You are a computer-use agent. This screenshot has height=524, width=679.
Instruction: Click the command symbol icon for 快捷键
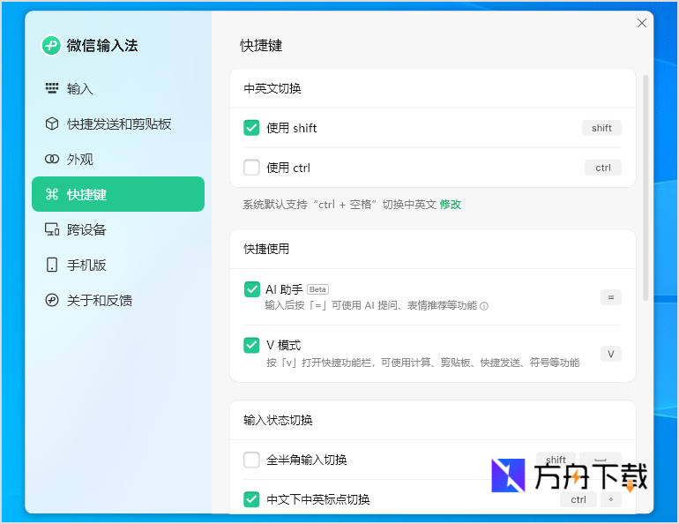52,194
